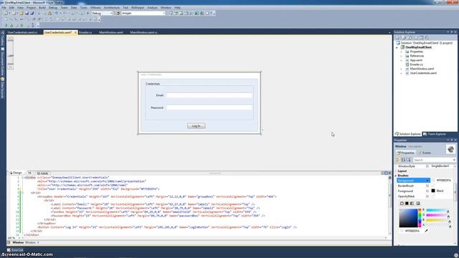Click the rainbow hue slider strip
Screen dimensions: 459x258
420,218
